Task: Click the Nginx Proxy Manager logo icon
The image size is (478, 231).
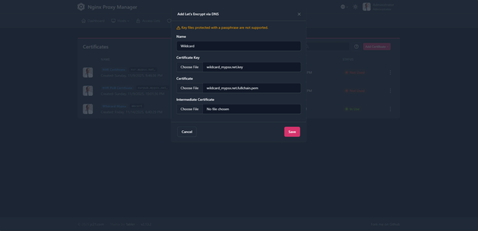Action: tap(81, 7)
